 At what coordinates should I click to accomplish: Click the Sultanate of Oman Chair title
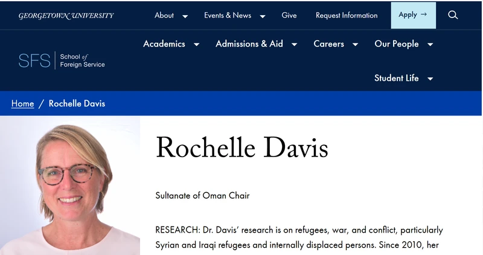click(202, 196)
